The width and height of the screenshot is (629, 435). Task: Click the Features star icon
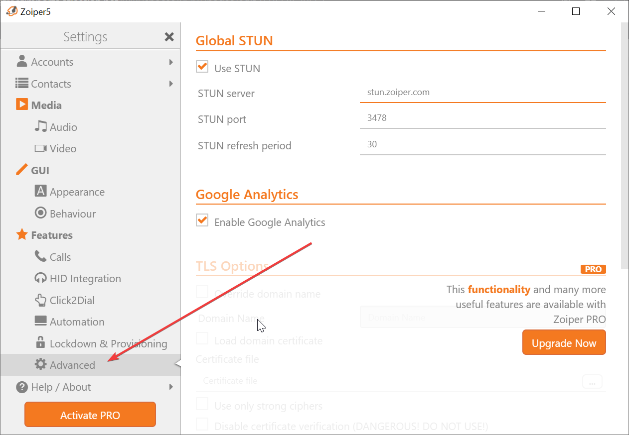click(21, 234)
